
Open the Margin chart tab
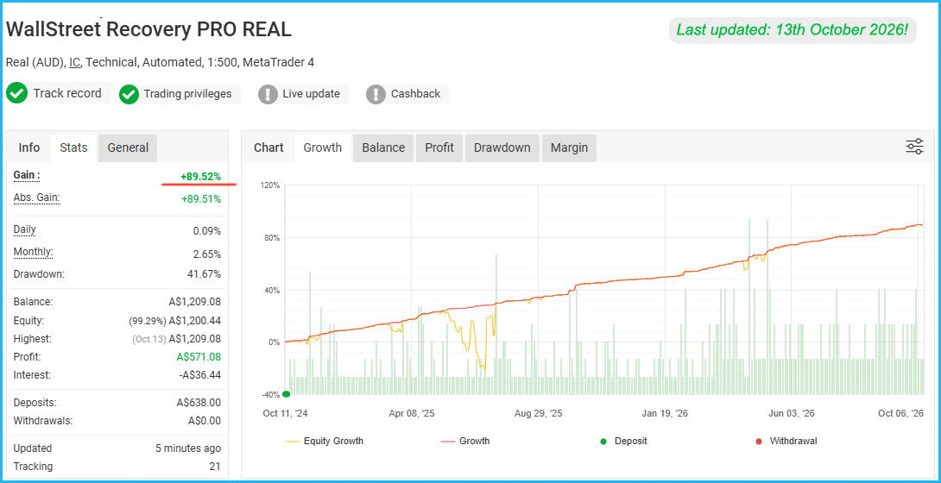569,147
